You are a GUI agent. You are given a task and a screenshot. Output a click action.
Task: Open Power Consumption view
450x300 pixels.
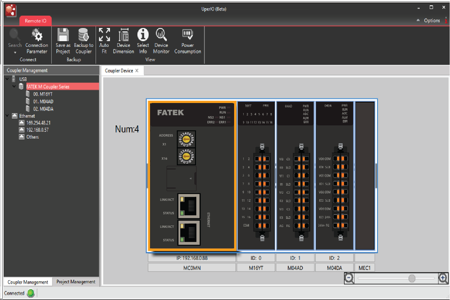click(188, 41)
